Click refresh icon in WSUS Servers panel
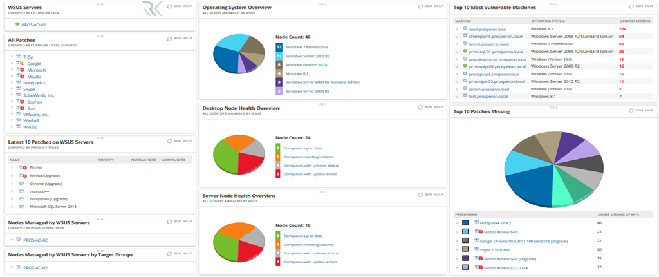This screenshot has width=659, height=277. [x=169, y=7]
